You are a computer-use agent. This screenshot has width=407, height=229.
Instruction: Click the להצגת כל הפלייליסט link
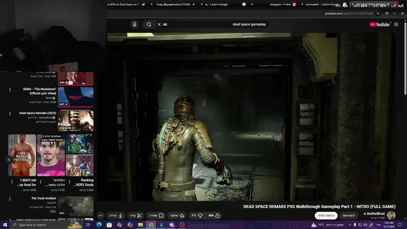[x=46, y=122]
